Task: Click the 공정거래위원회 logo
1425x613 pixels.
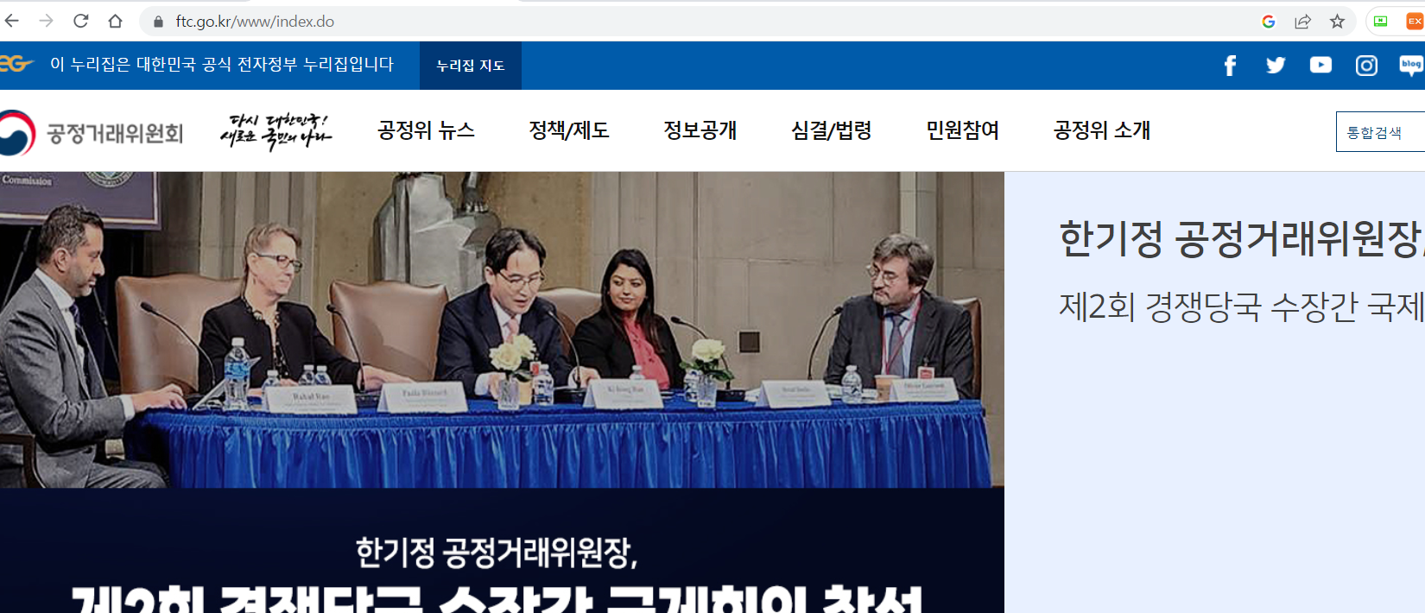Action: click(92, 132)
